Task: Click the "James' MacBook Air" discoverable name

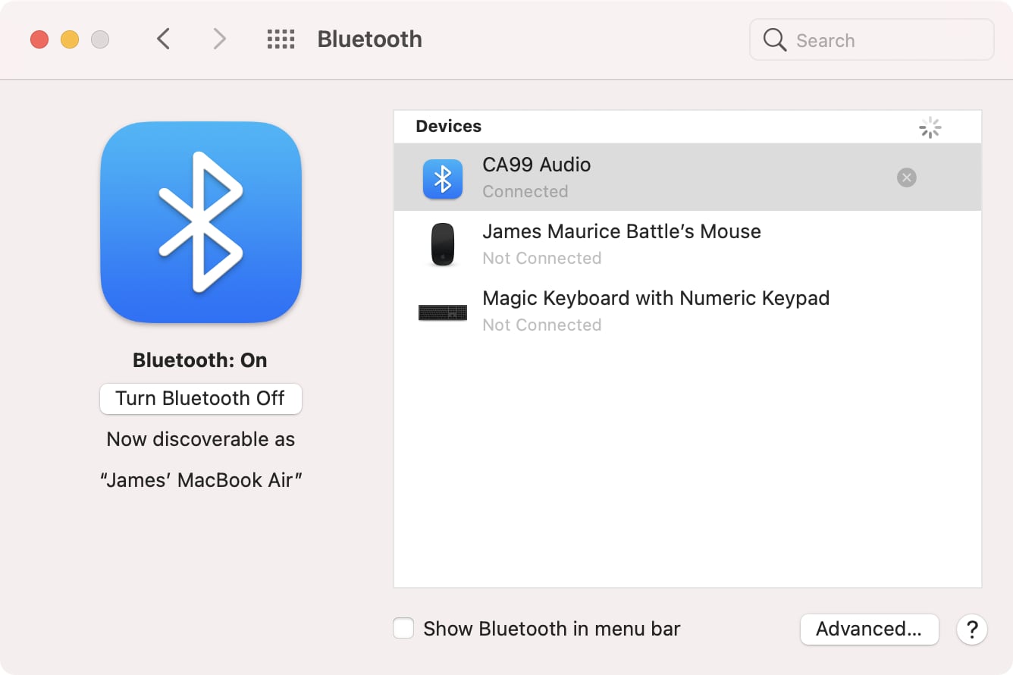Action: click(201, 480)
